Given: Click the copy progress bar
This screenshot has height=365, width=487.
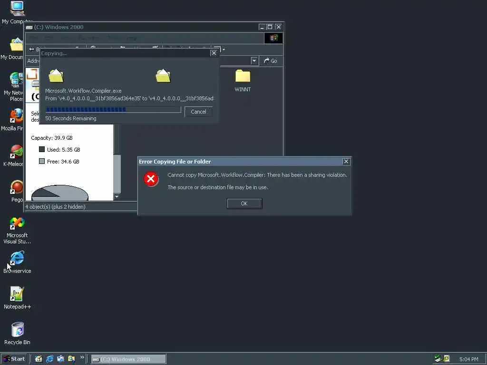Looking at the screenshot, I should (113, 110).
